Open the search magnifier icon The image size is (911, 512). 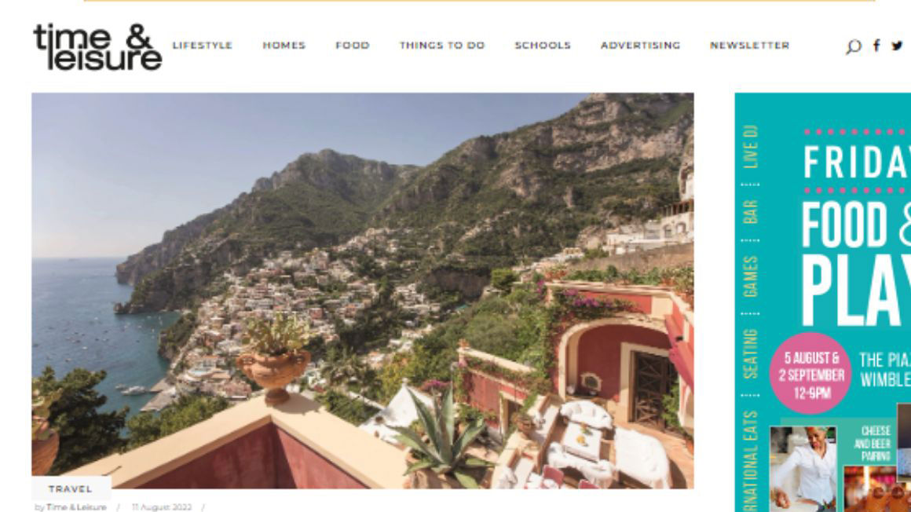tap(854, 46)
